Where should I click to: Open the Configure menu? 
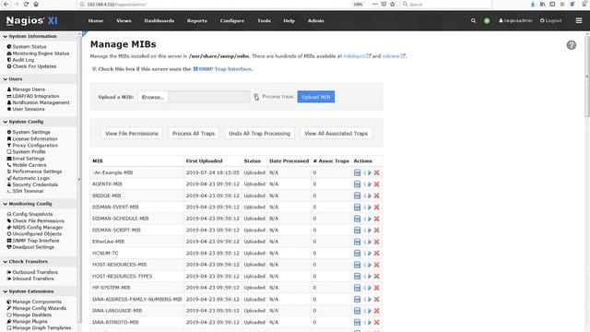click(232, 20)
